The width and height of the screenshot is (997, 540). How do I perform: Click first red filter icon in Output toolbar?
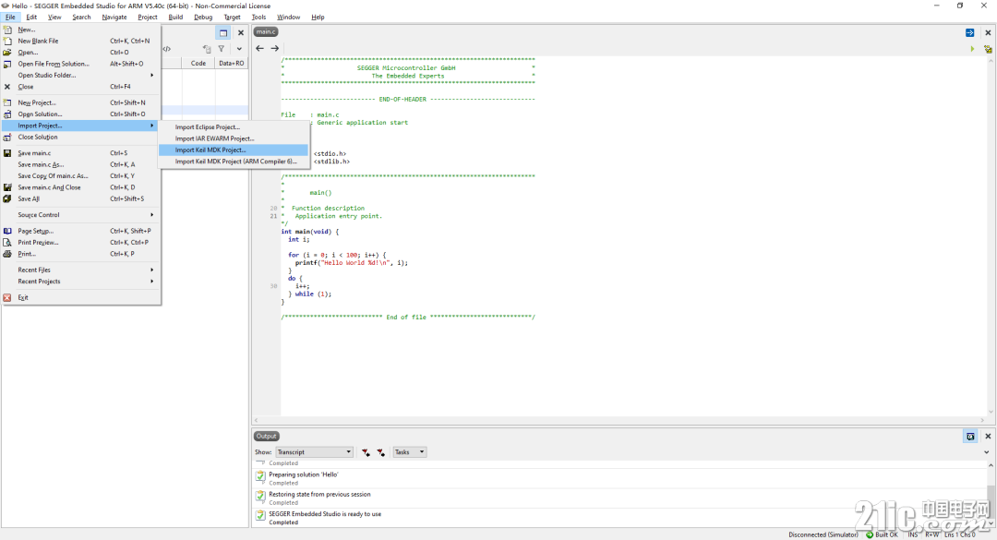click(x=366, y=452)
